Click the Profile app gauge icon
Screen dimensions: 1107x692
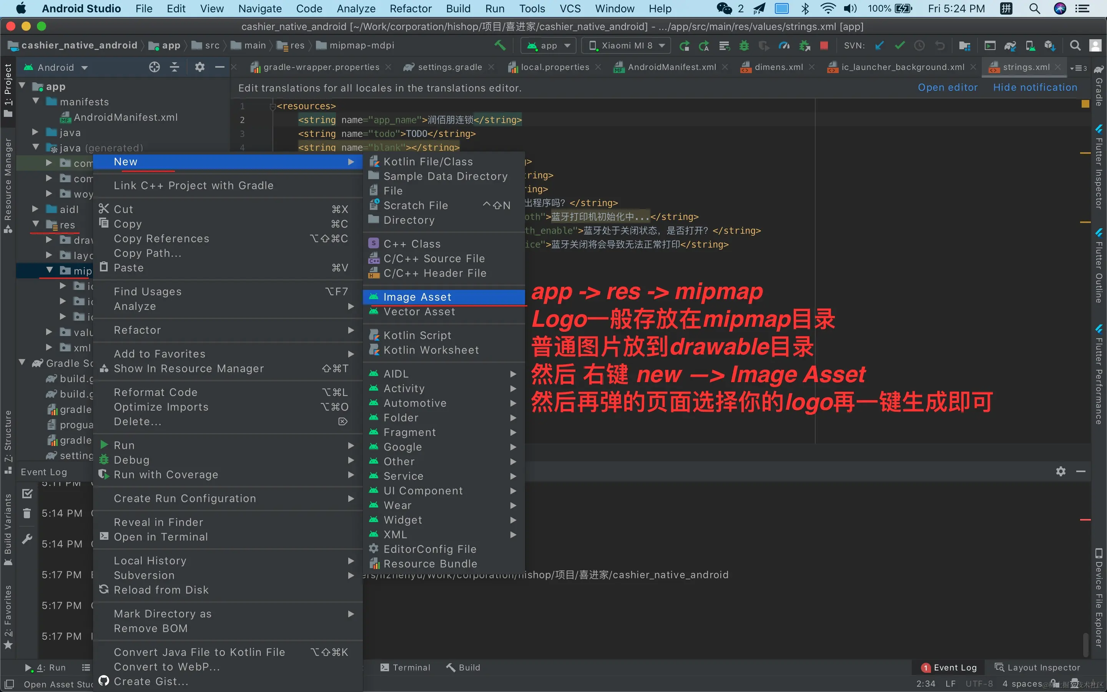click(784, 45)
